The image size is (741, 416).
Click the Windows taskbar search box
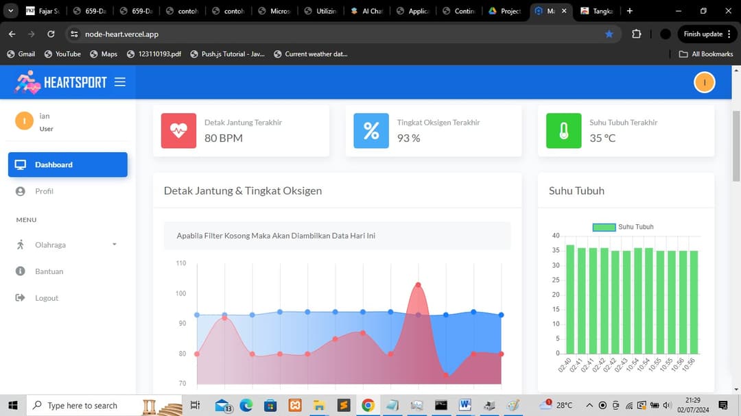pos(82,406)
